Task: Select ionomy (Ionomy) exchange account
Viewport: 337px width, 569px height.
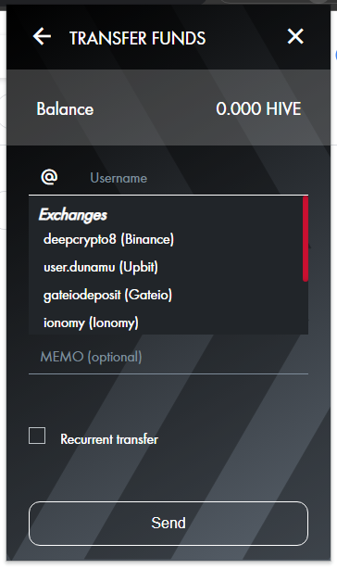Action: 91,322
